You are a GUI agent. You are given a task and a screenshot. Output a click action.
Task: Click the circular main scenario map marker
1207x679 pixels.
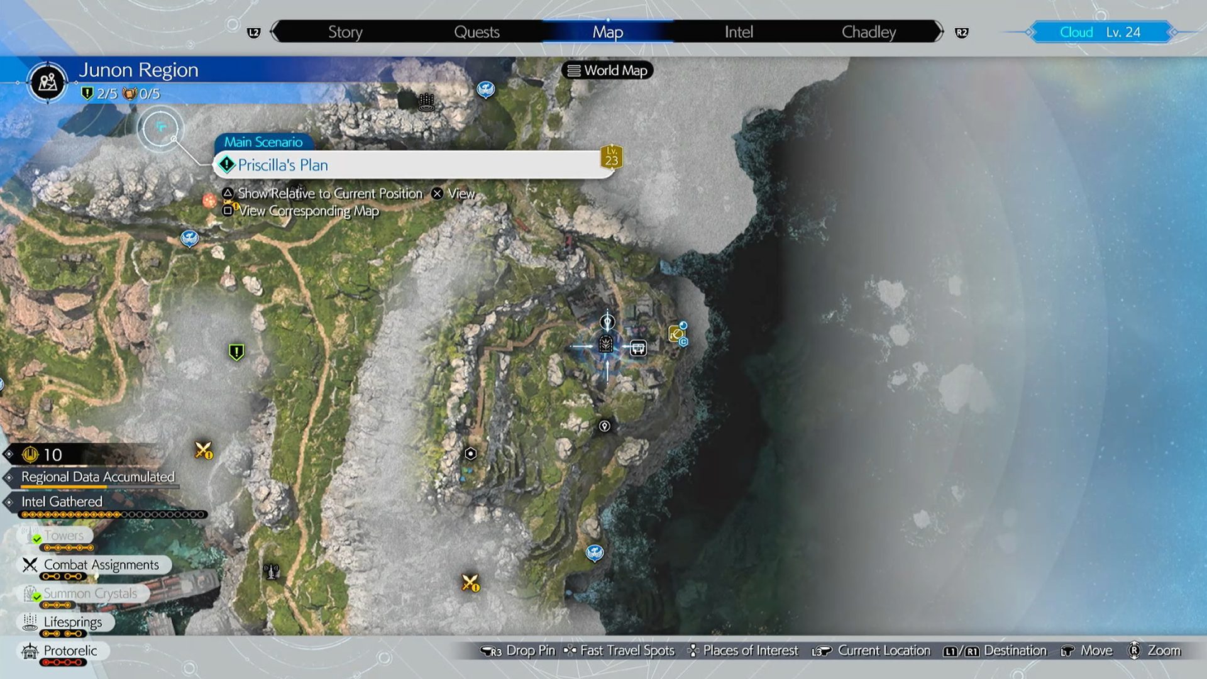pyautogui.click(x=161, y=128)
